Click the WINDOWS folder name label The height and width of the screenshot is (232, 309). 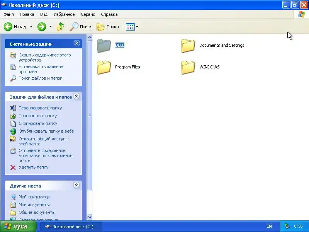pos(209,67)
